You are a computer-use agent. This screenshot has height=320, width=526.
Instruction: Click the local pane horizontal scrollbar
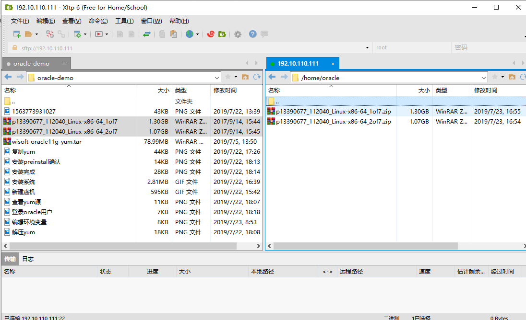[122, 246]
